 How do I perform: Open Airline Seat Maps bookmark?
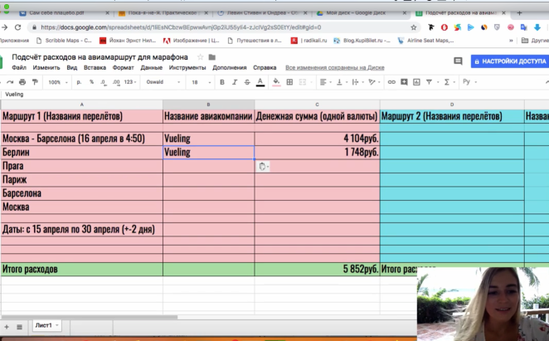(x=425, y=41)
